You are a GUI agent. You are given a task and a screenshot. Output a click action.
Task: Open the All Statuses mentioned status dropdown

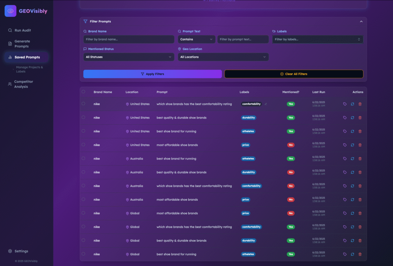pyautogui.click(x=129, y=57)
